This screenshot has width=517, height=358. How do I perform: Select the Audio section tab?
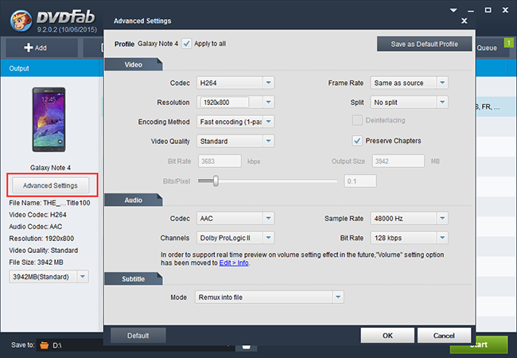[133, 200]
